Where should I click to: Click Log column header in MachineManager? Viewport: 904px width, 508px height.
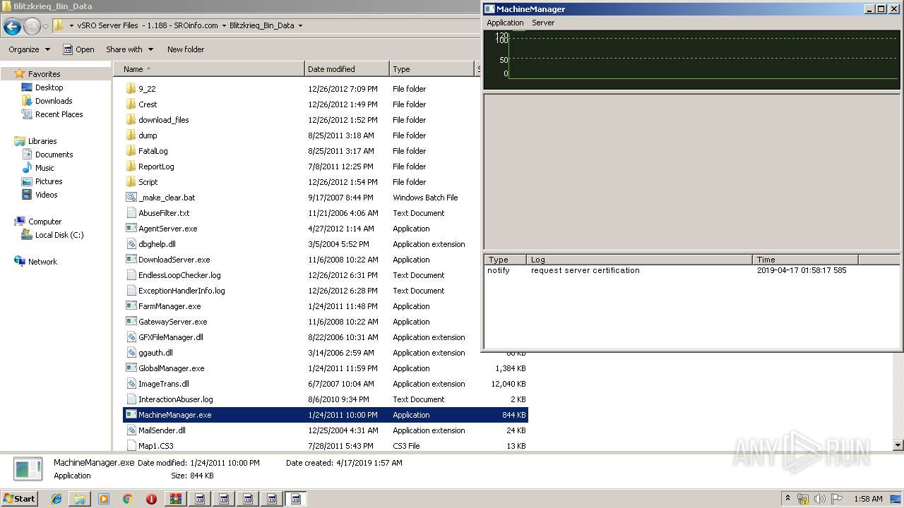(640, 260)
